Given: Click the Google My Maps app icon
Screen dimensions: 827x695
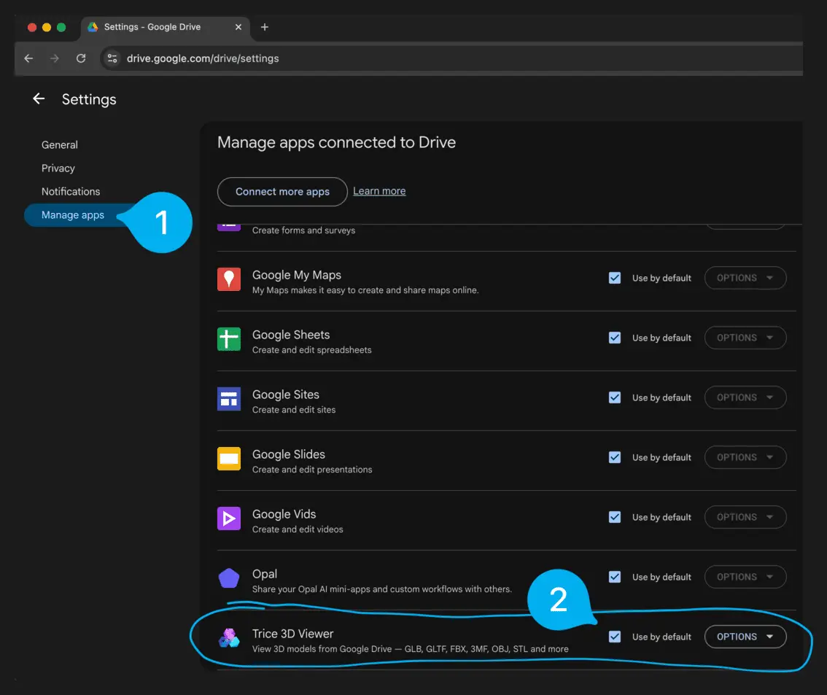Looking at the screenshot, I should pyautogui.click(x=229, y=279).
